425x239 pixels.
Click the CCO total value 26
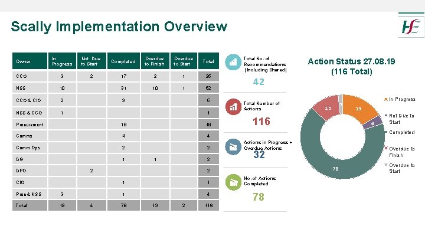208,76
